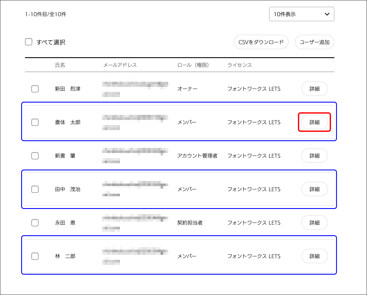Click the ロール（権限） column header

195,65
